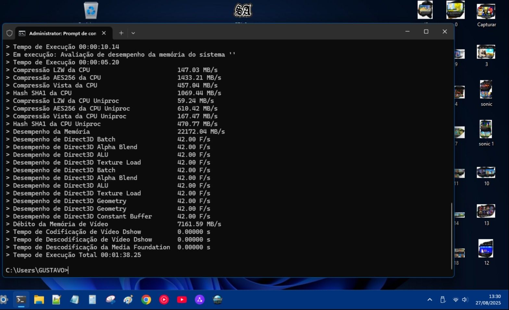Image resolution: width=509 pixels, height=310 pixels.
Task: Click the 'Compressão LZW da CPU Uniproc' line
Action: [110, 101]
